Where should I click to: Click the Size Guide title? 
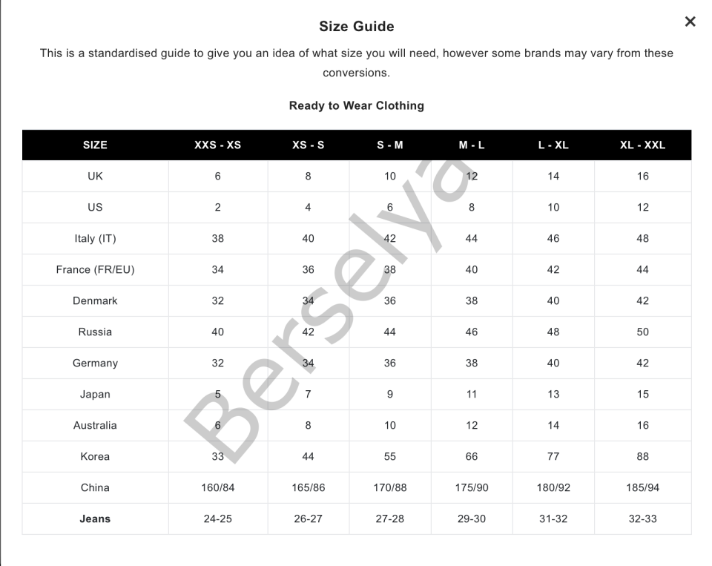coord(357,27)
